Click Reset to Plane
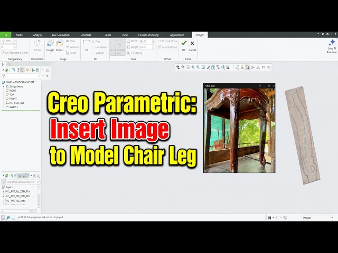 pyautogui.click(x=167, y=47)
